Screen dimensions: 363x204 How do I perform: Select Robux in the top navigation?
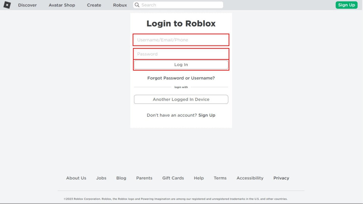pos(120,5)
